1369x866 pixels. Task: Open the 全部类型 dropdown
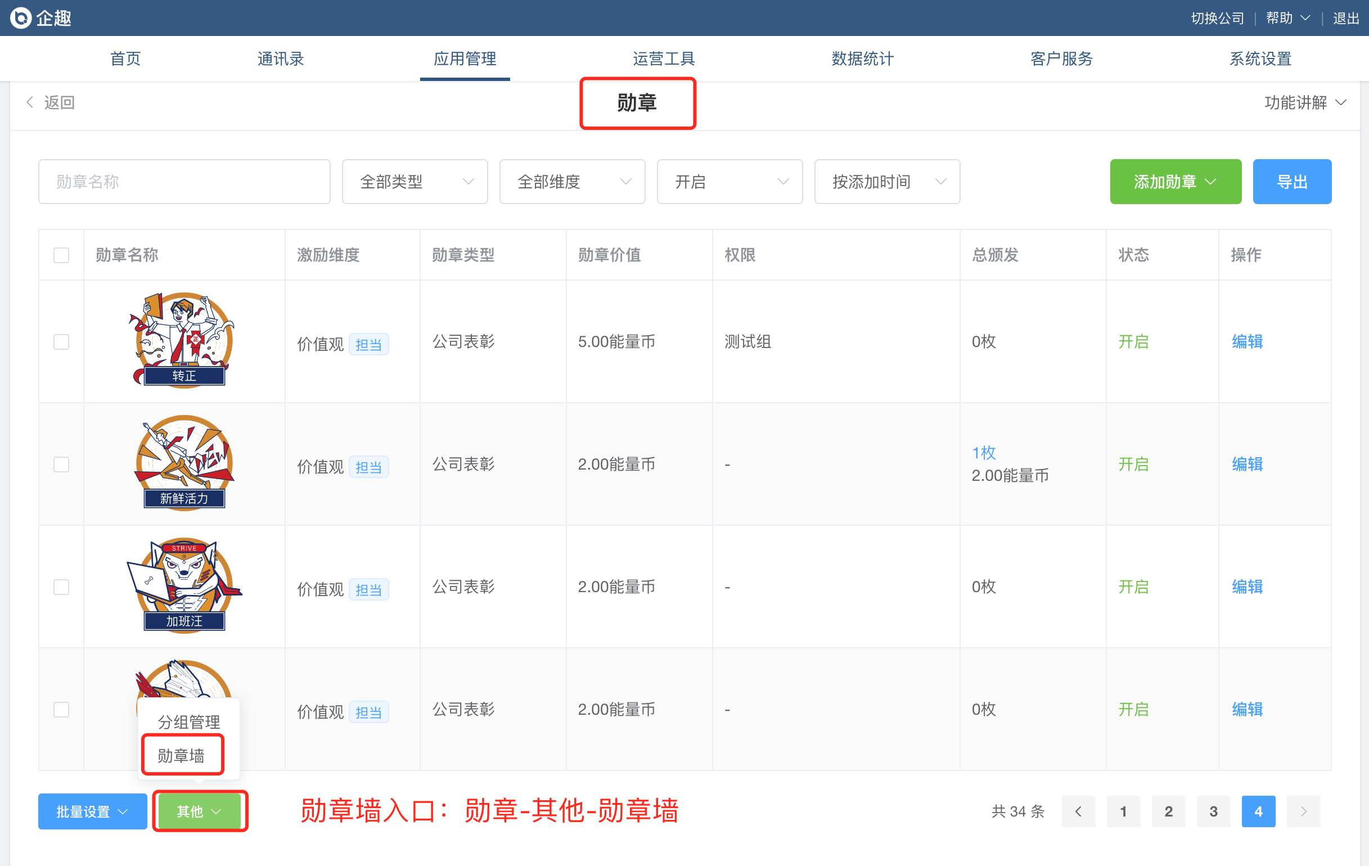point(415,182)
